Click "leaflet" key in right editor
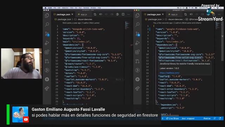Screen dimensions: 225x127 (164, 76)
